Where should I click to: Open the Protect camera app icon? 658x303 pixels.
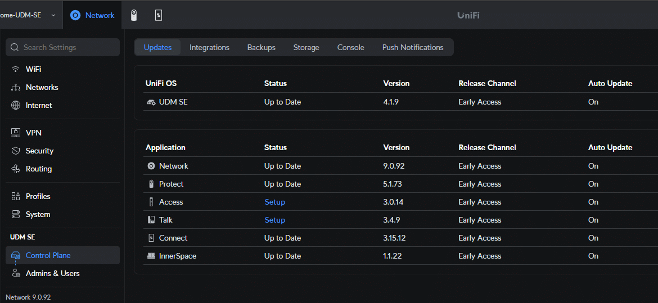pyautogui.click(x=134, y=16)
